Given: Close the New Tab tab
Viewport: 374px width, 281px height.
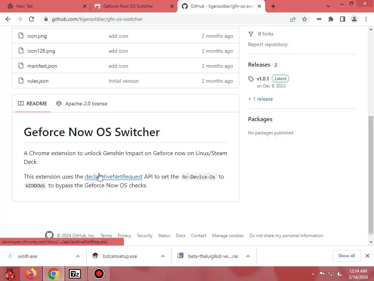Looking at the screenshot, I should 85,6.
